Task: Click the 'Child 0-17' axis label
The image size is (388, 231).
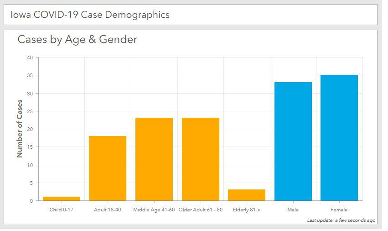Action: (62, 210)
